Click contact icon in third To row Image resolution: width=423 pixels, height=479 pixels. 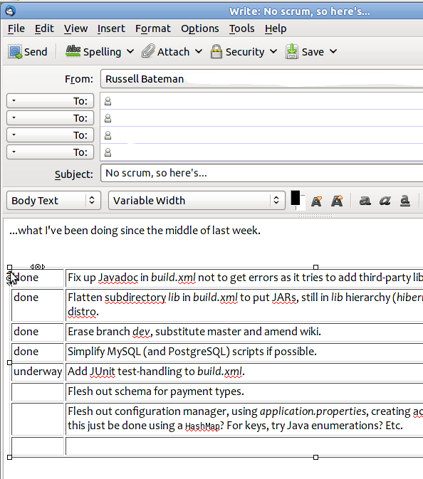coord(108,135)
